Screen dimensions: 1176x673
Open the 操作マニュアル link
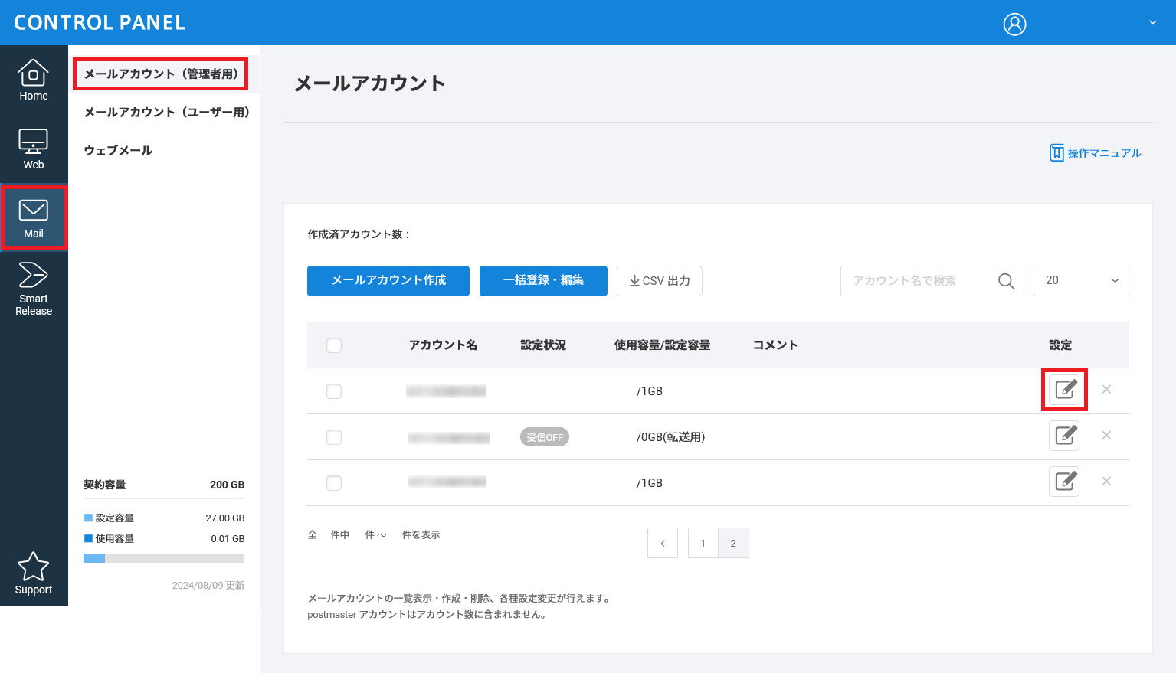tap(1096, 153)
